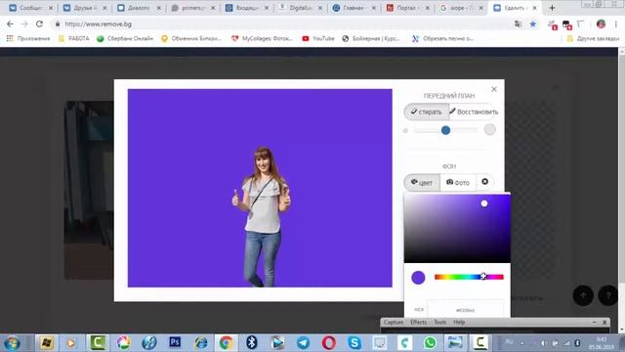Open the MyCollages bookmark
This screenshot has width=625, height=352.
point(263,39)
